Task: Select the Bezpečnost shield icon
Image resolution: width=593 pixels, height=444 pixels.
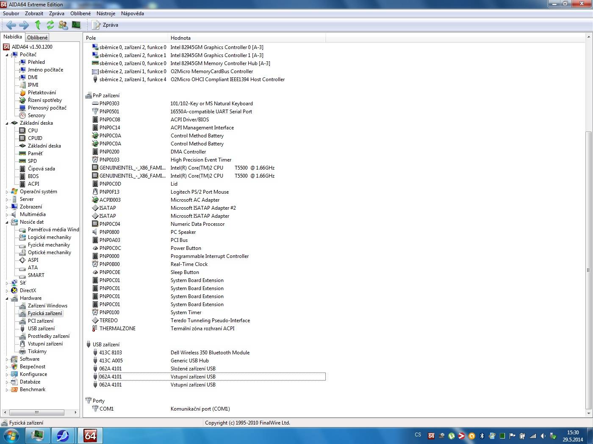Action: pos(14,367)
